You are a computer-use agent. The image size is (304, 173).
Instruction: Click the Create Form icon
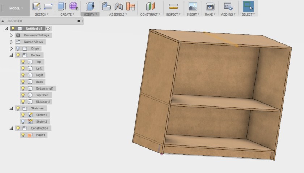pyautogui.click(x=73, y=6)
